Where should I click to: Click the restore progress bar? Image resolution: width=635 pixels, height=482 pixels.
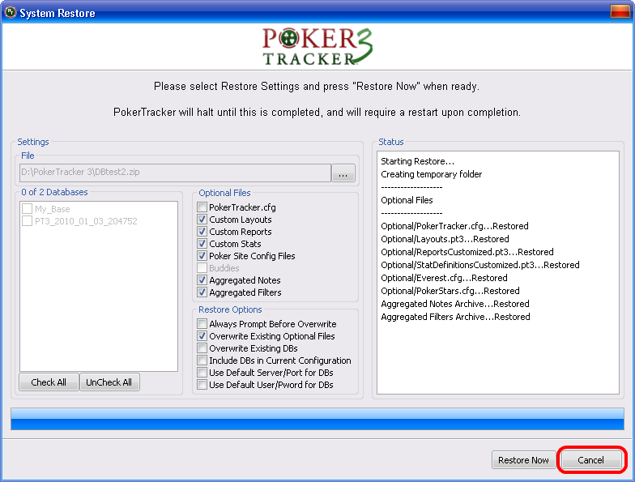(317, 419)
